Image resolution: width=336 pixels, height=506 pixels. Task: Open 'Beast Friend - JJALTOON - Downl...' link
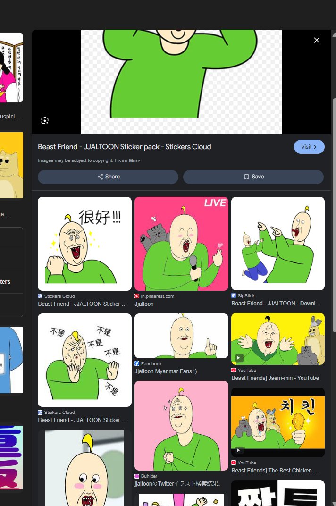click(276, 304)
